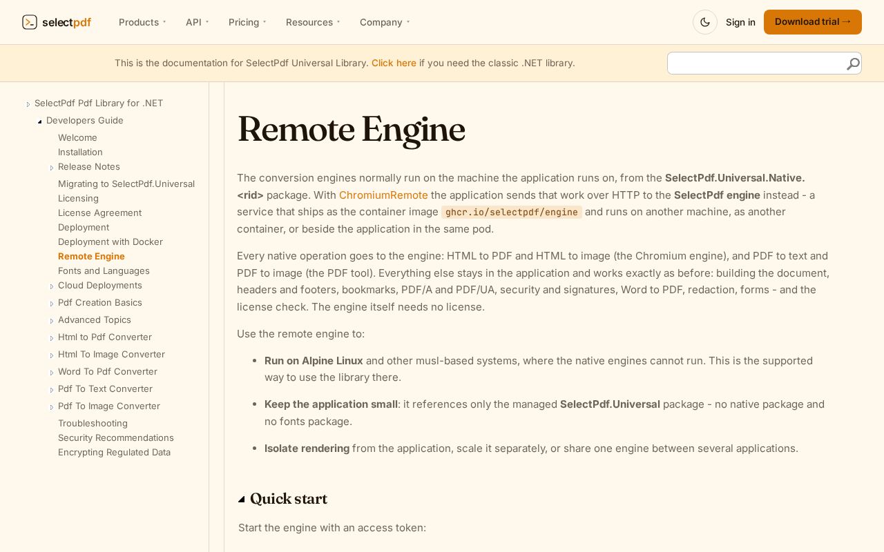Click the ChromiumRemote link in the text
The width and height of the screenshot is (884, 552).
(383, 195)
